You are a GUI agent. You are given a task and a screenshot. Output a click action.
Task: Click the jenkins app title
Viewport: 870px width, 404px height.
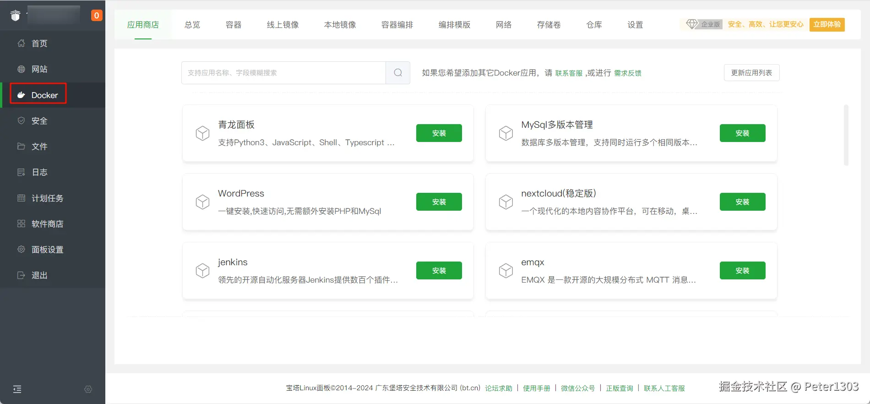point(233,262)
